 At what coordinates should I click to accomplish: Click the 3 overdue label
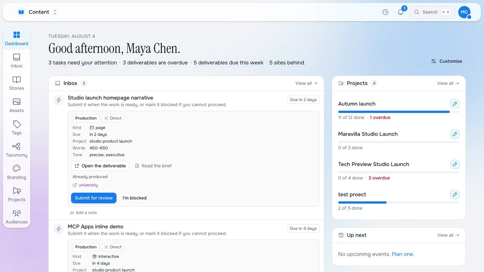pyautogui.click(x=379, y=178)
